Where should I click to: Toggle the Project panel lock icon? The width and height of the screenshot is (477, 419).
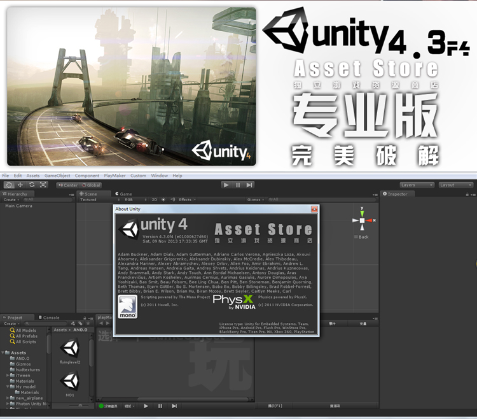85,318
